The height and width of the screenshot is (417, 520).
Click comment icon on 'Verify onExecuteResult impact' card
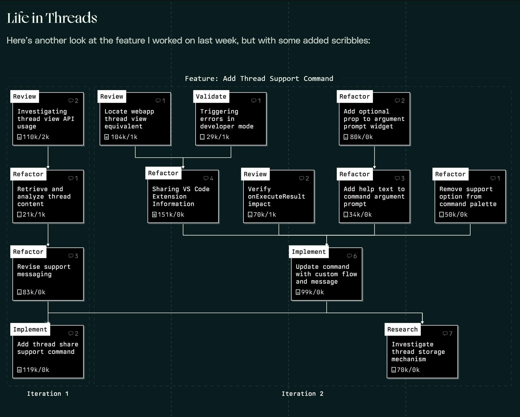pos(302,178)
